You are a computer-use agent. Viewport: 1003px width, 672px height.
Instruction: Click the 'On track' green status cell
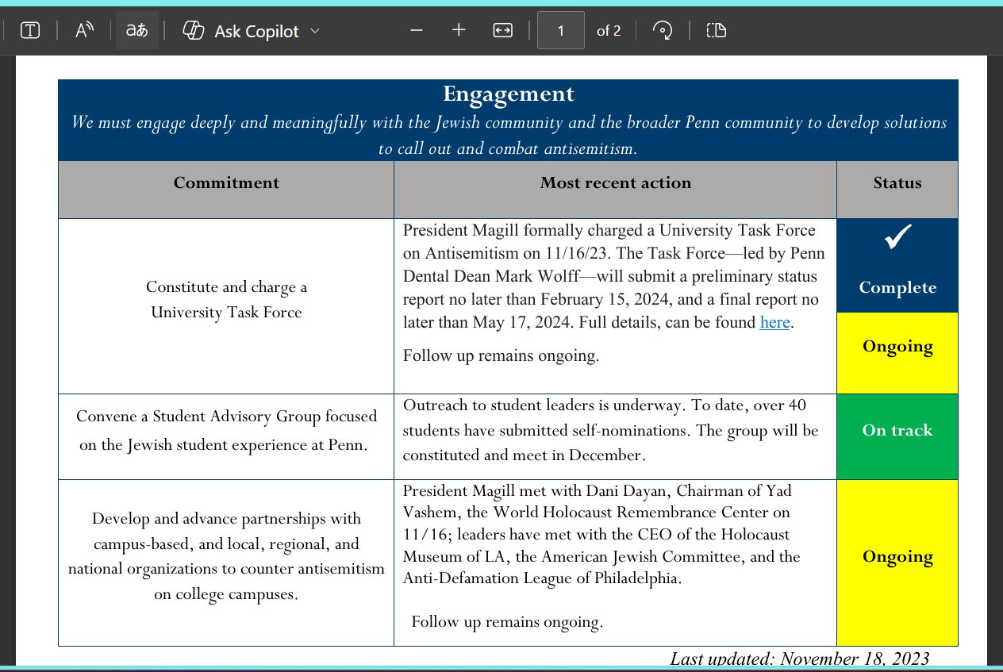897,436
